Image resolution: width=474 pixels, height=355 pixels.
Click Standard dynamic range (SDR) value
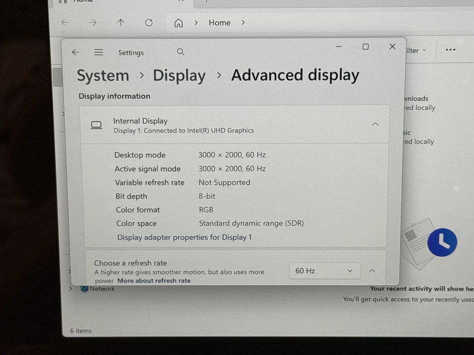click(x=251, y=223)
